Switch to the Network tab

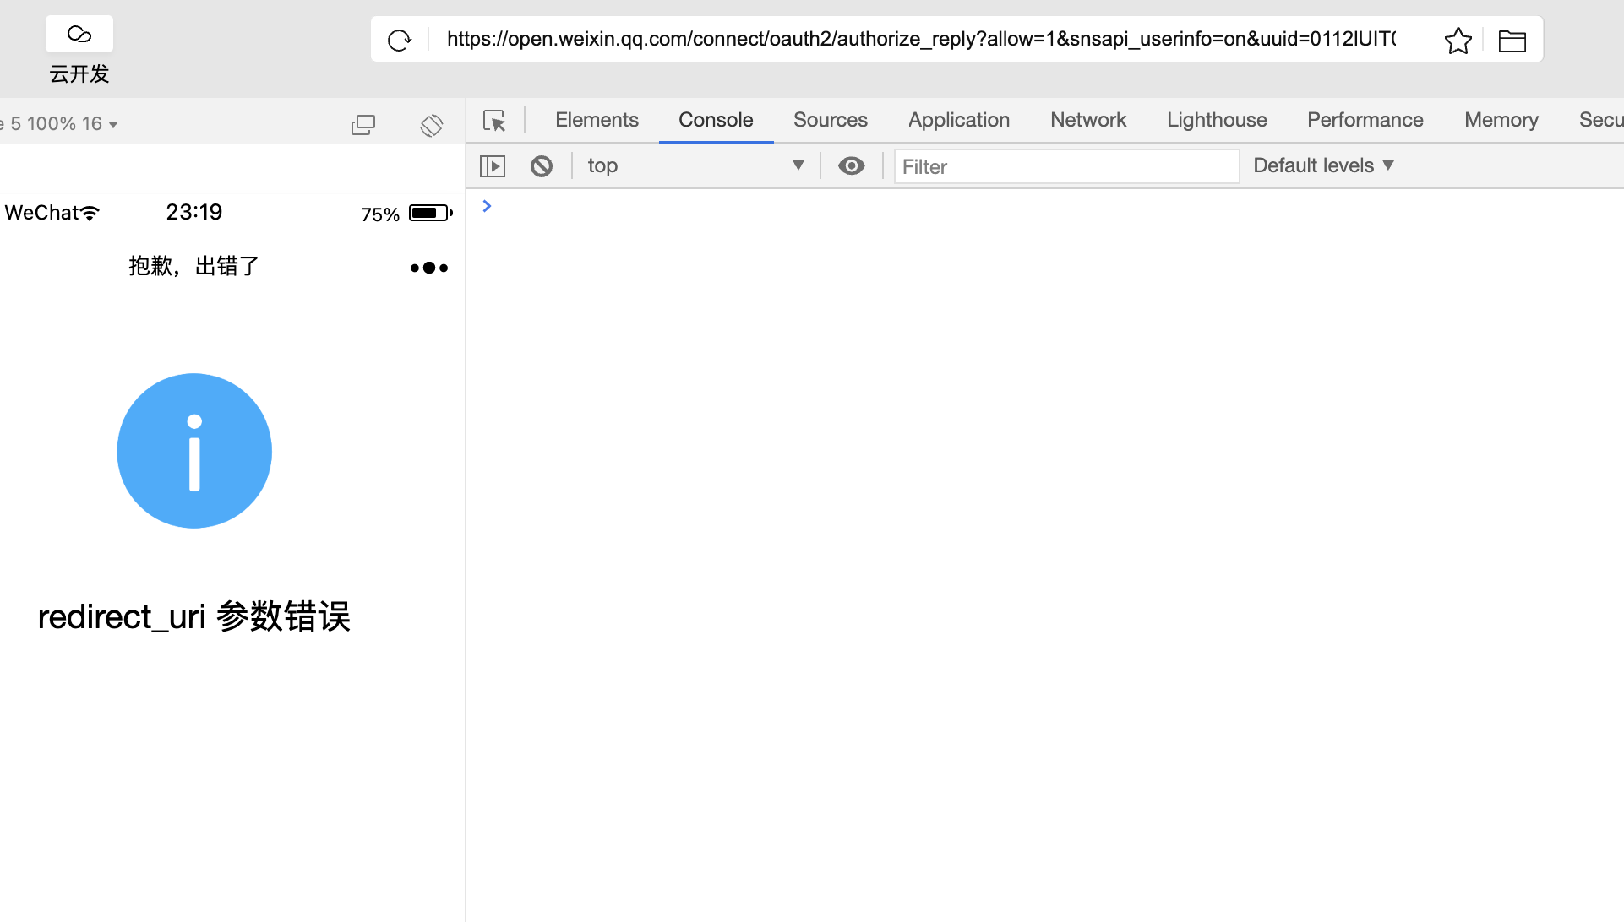point(1088,120)
